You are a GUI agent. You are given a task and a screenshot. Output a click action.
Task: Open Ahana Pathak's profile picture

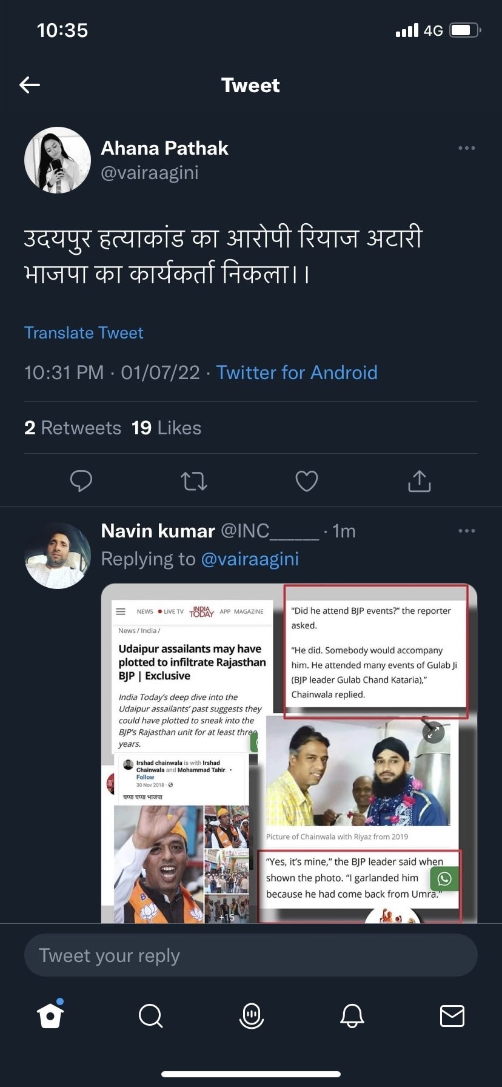click(58, 160)
